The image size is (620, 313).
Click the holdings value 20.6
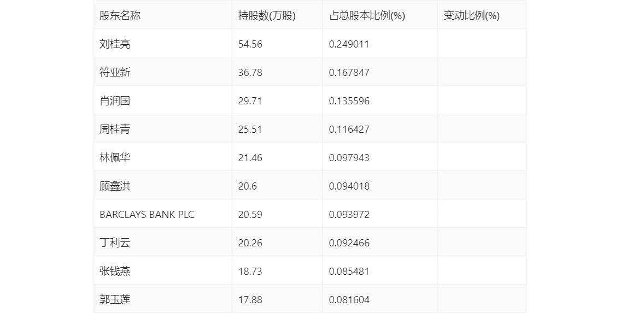[248, 186]
